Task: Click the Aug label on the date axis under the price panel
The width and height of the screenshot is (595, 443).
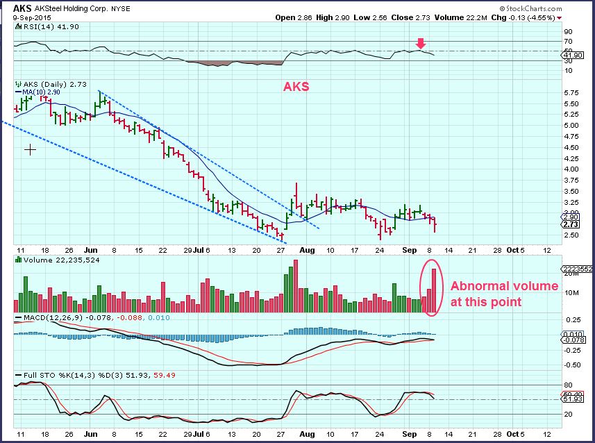Action: (x=307, y=251)
